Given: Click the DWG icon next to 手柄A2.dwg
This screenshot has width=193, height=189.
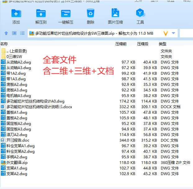Looking at the screenshot, I should 3,157.
